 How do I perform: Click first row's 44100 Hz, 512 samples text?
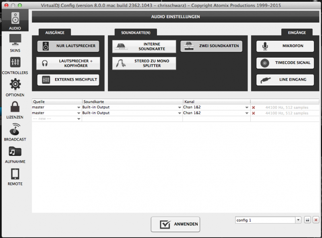coord(287,108)
